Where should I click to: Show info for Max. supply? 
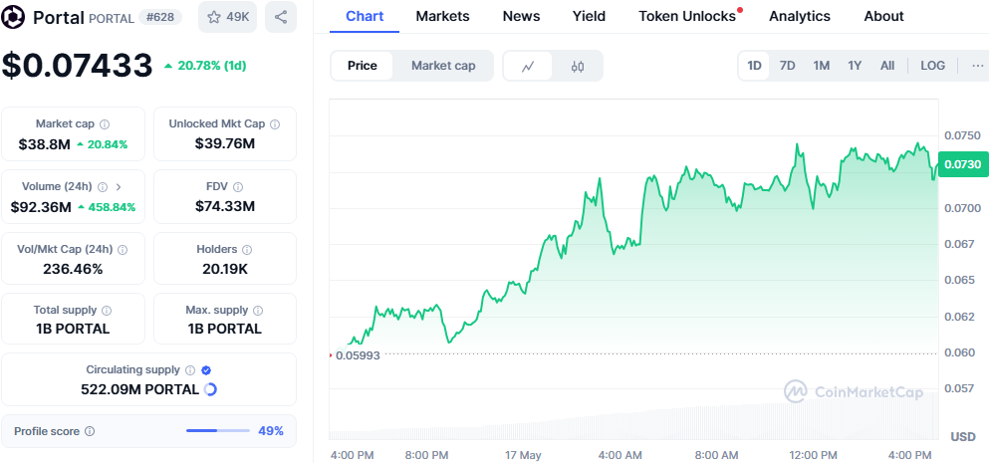[258, 311]
